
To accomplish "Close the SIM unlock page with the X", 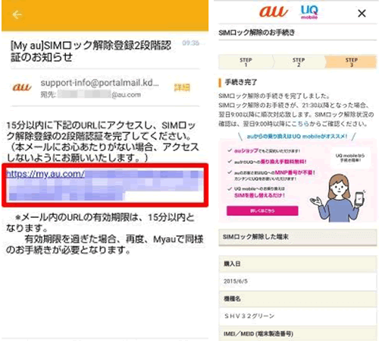I will tap(362, 13).
